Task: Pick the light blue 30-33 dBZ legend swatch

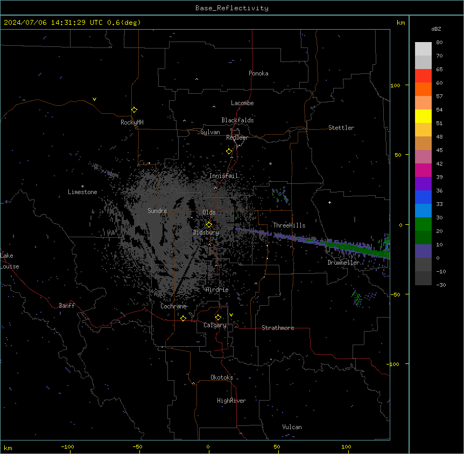Action: 423,211
